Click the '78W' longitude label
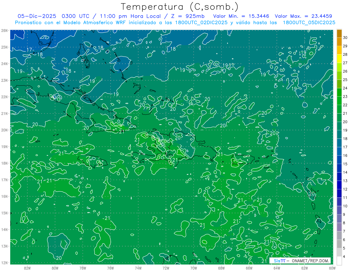 click(x=83, y=268)
